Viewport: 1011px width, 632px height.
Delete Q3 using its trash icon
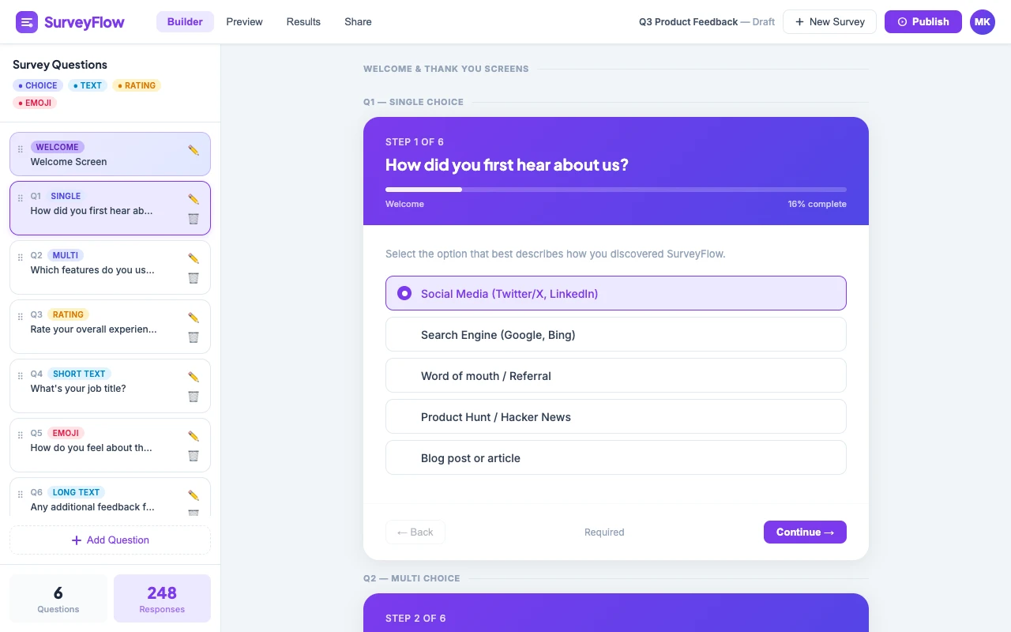click(194, 337)
